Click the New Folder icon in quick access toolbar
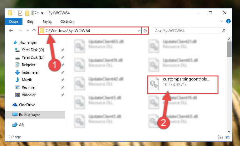 click(27, 13)
